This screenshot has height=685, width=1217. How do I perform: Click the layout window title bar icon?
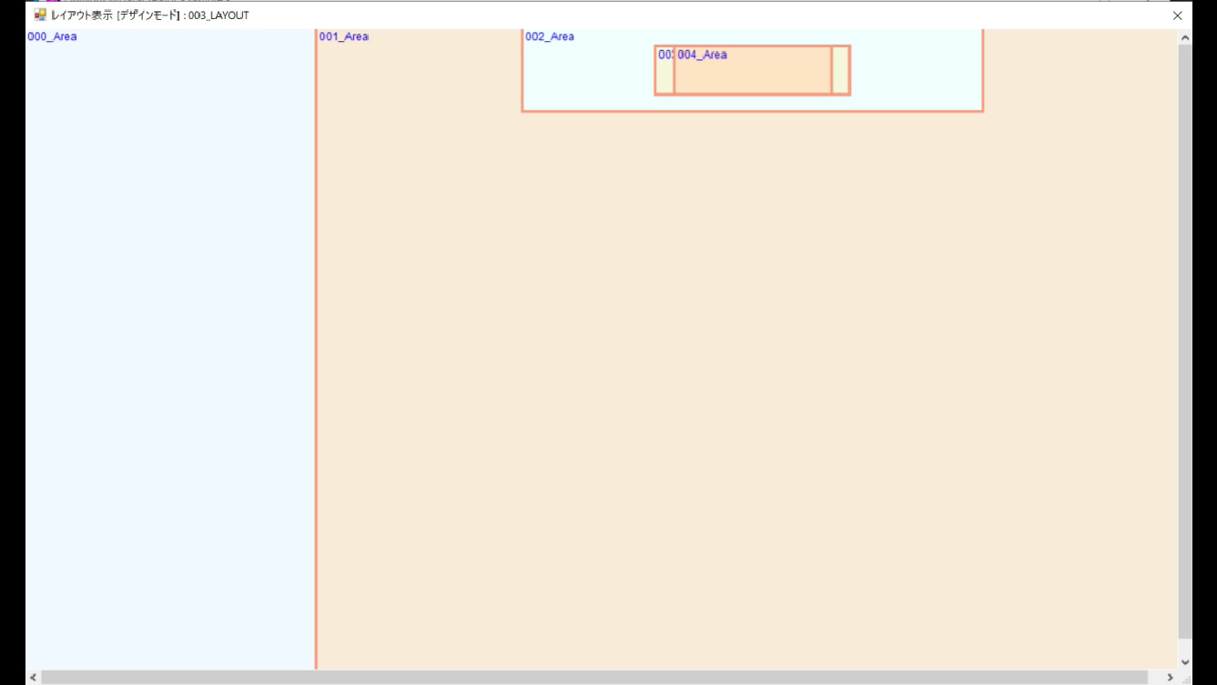40,15
